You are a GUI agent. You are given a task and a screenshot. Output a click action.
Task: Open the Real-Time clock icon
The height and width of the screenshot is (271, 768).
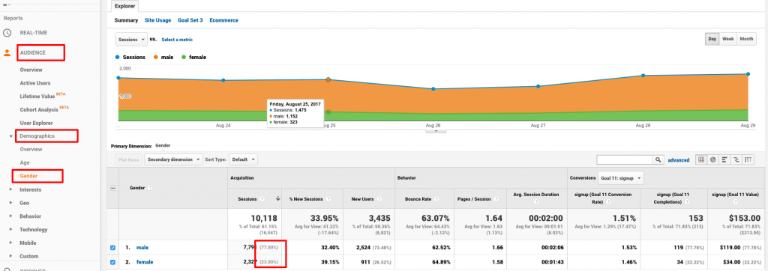click(x=7, y=33)
